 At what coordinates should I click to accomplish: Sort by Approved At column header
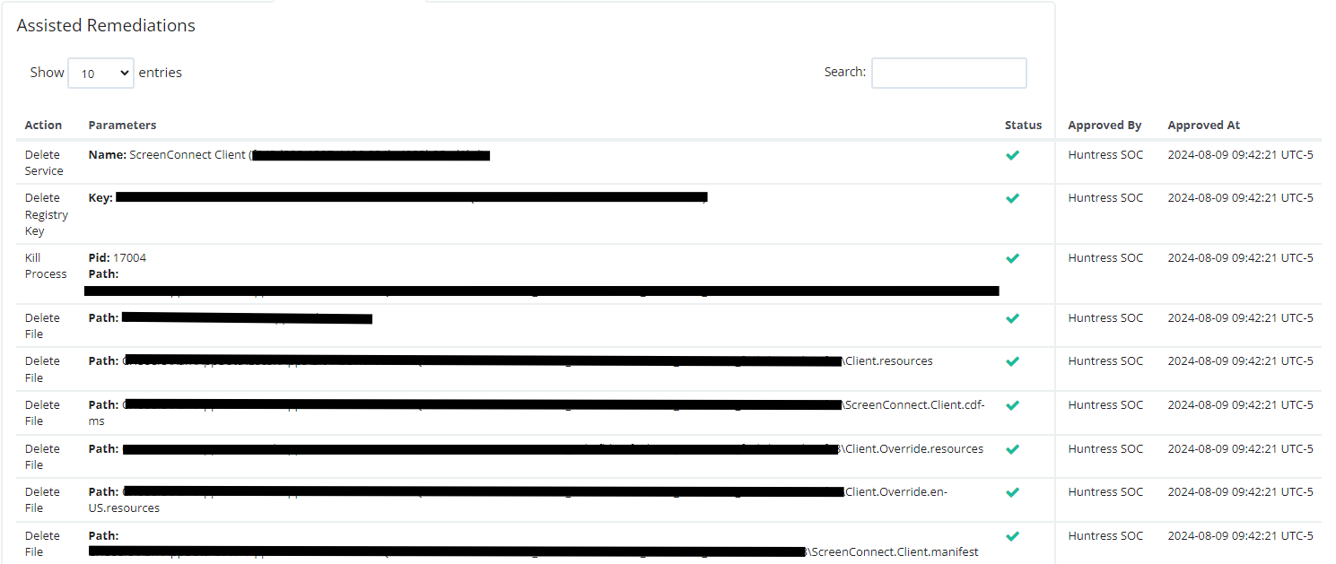click(x=1204, y=126)
